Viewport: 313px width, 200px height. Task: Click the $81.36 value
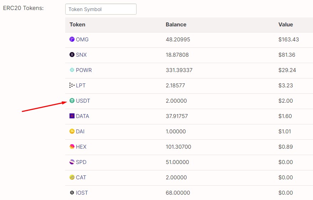pyautogui.click(x=287, y=55)
